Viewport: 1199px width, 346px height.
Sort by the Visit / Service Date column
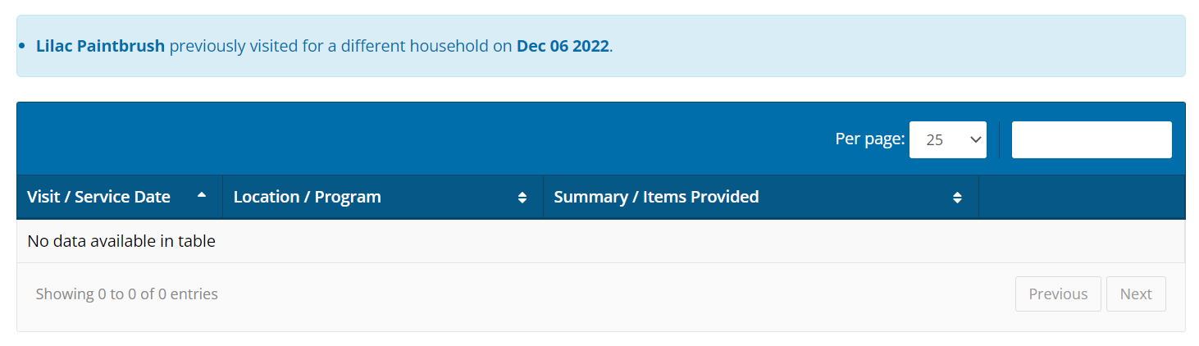click(98, 197)
